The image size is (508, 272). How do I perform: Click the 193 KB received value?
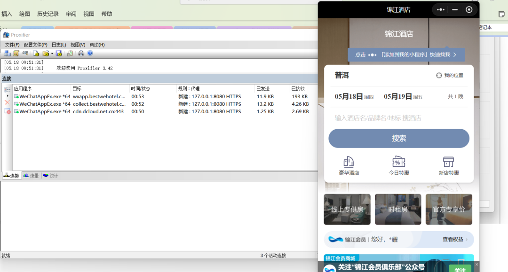[300, 96]
